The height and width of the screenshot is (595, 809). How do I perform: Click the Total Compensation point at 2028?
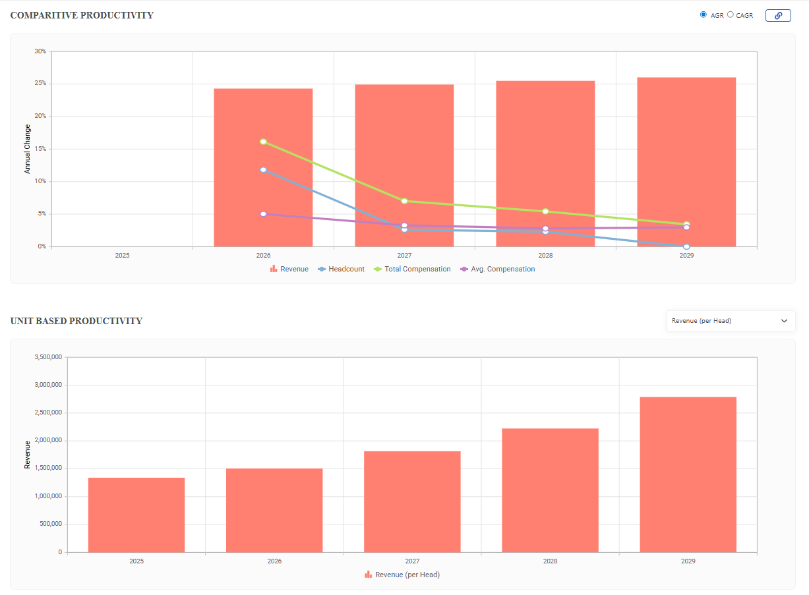click(x=545, y=212)
